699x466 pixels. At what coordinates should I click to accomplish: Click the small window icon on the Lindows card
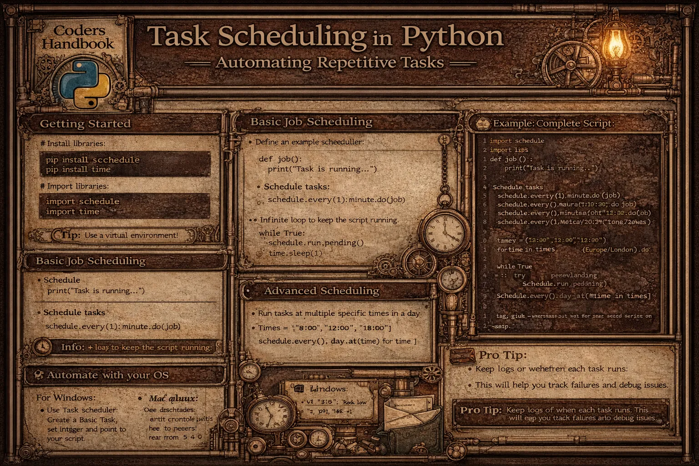tap(300, 388)
